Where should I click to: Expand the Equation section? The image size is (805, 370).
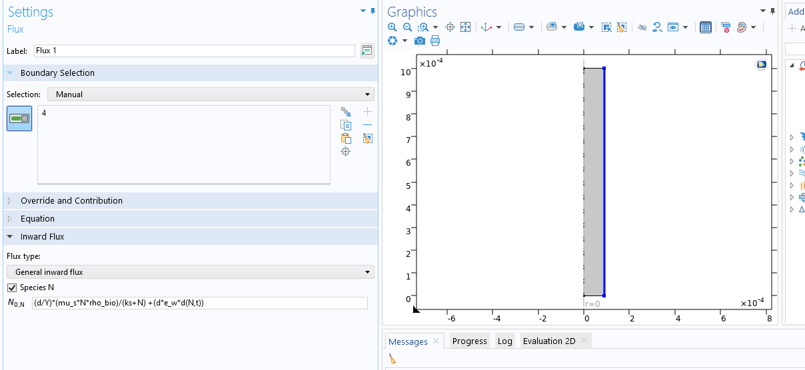click(x=37, y=218)
